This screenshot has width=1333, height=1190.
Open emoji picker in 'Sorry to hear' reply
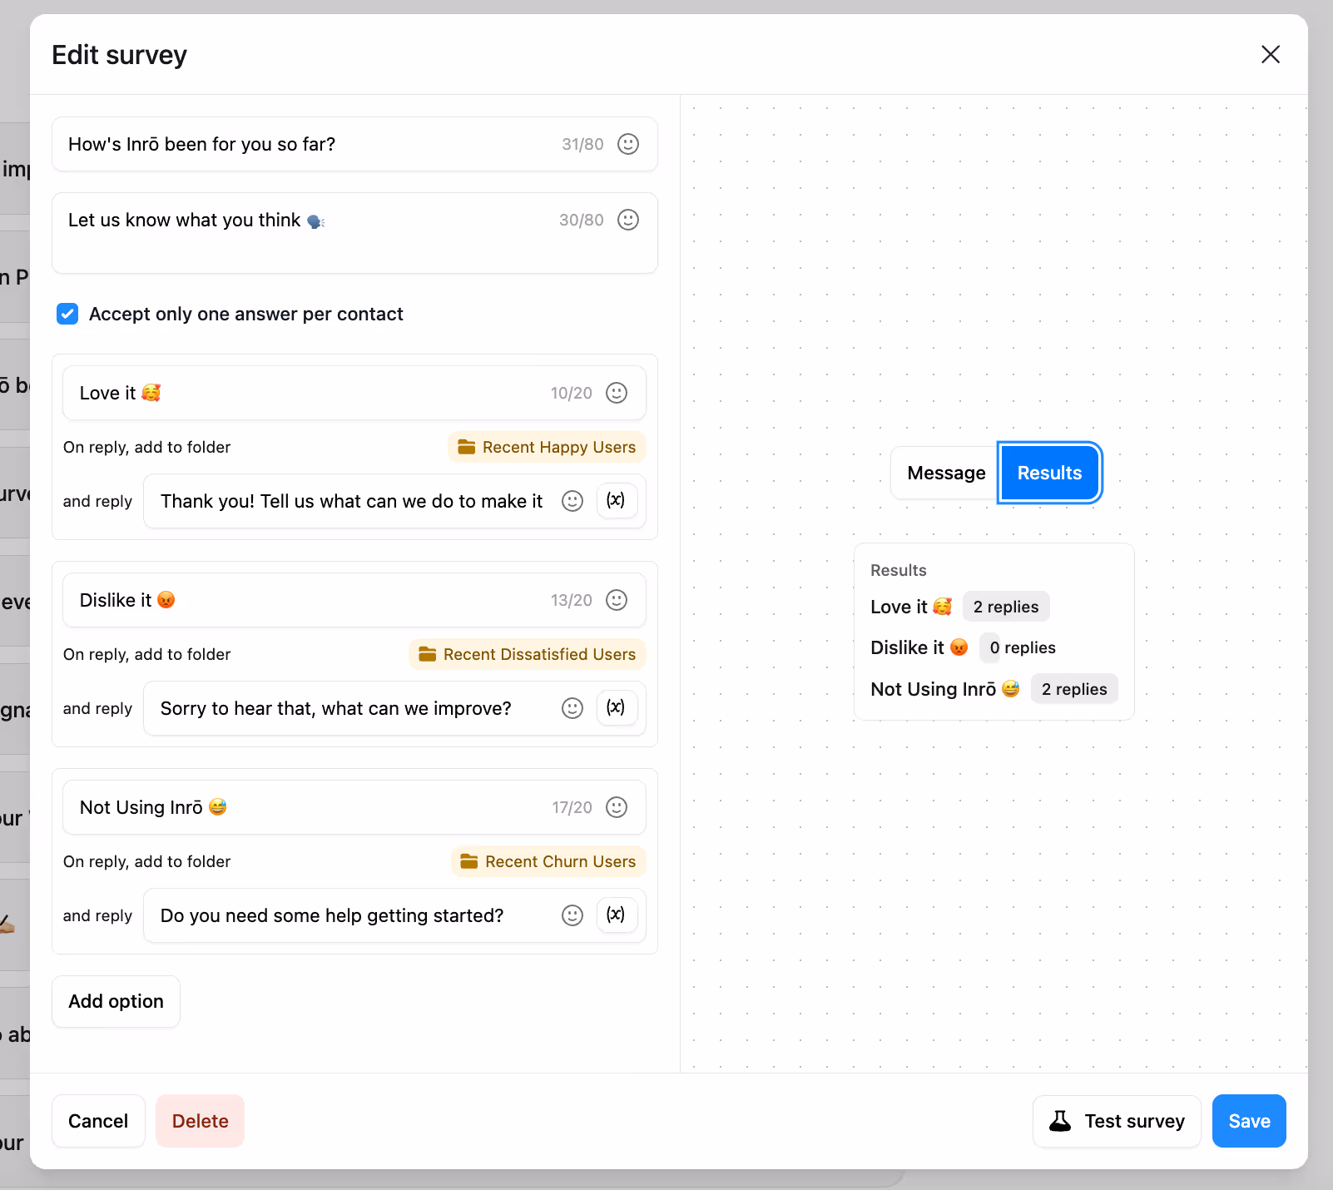[x=572, y=708]
